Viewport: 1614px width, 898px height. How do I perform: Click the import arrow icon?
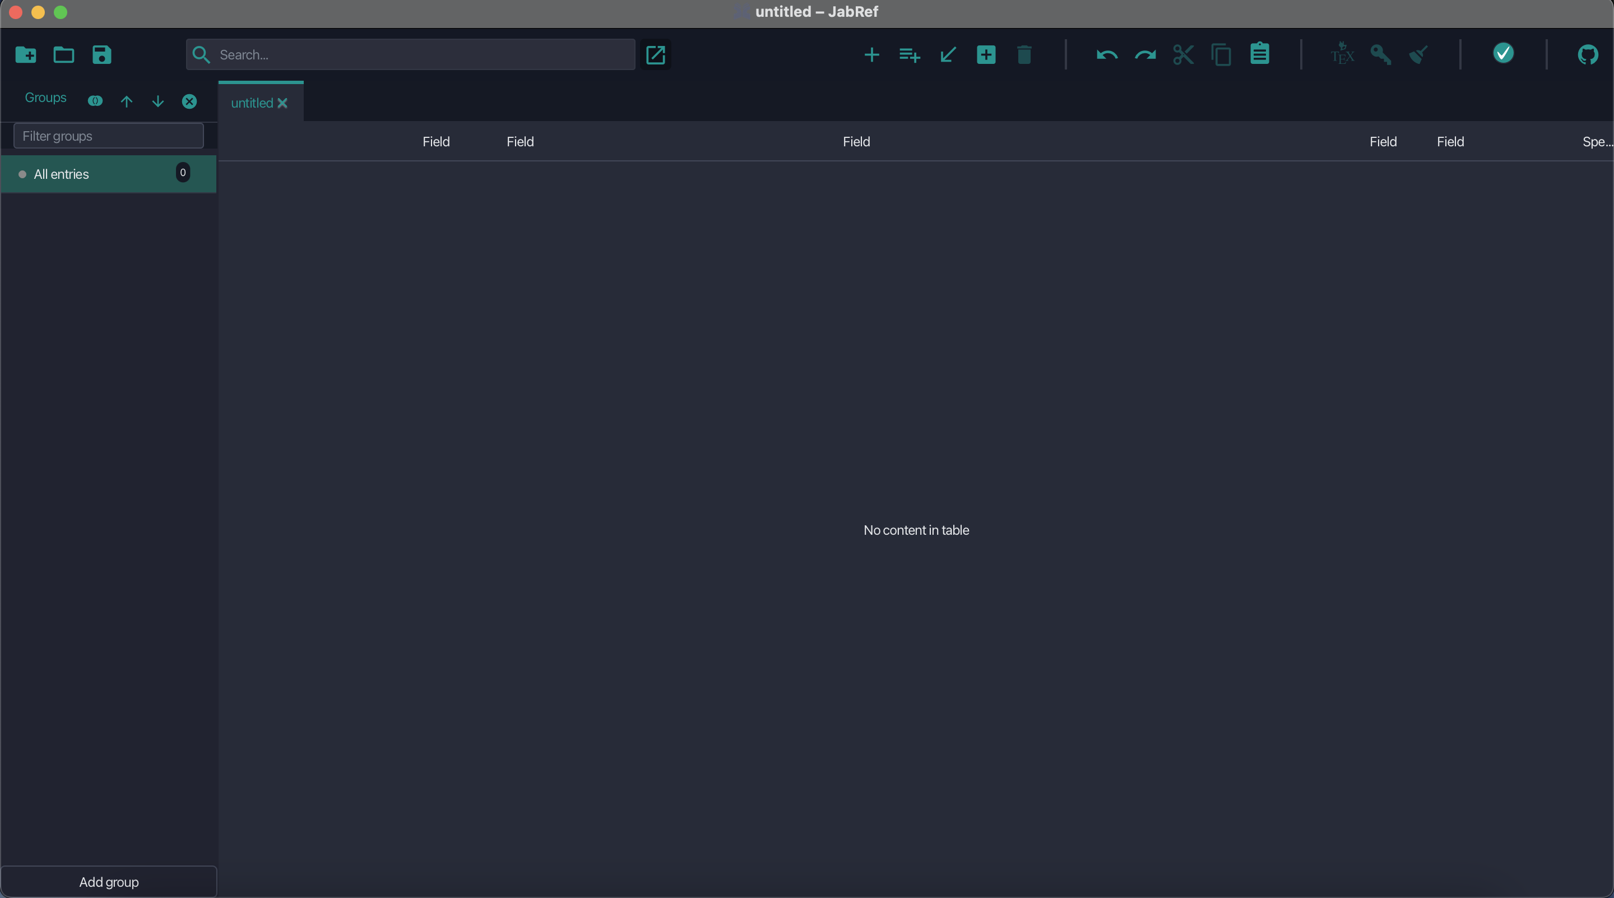[x=947, y=54]
